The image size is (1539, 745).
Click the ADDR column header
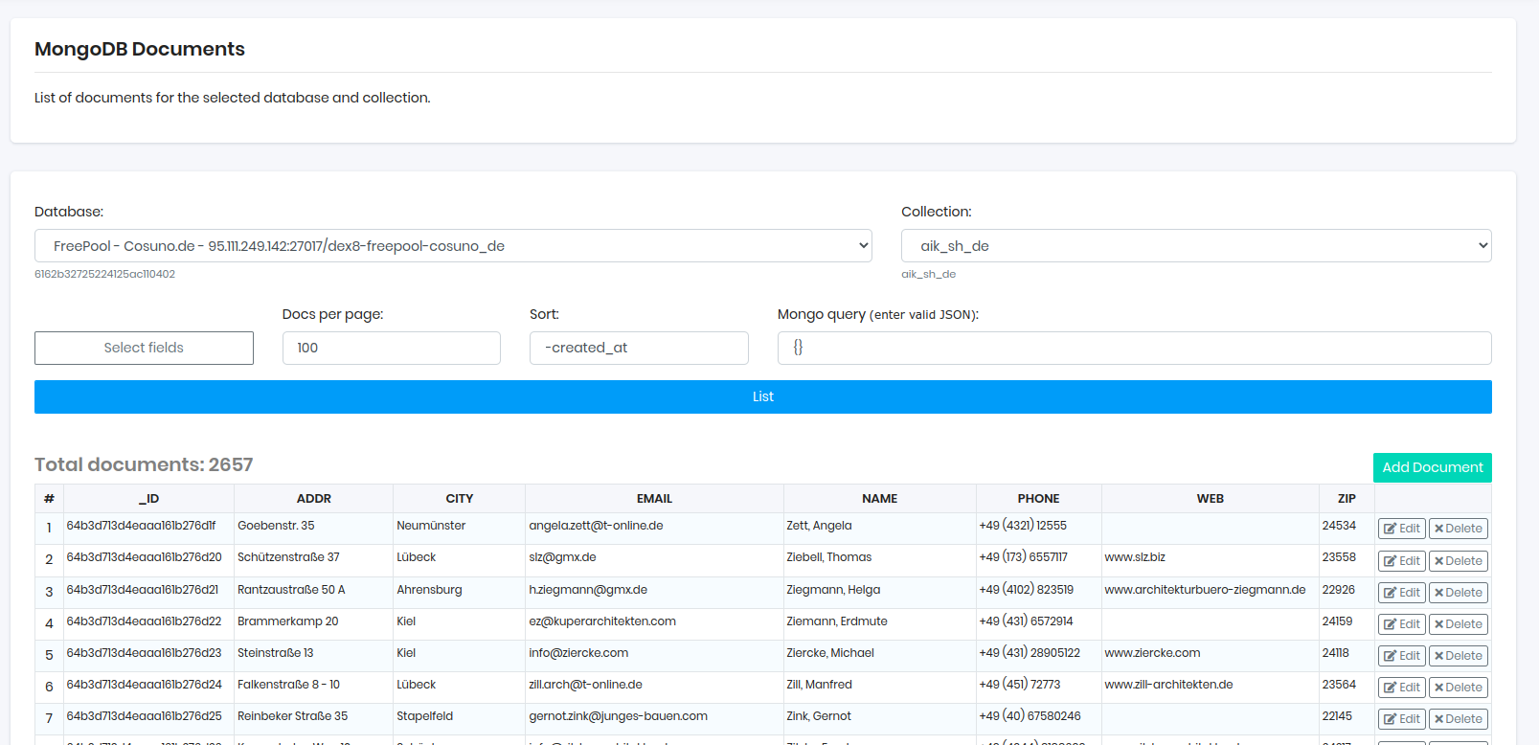(x=314, y=499)
